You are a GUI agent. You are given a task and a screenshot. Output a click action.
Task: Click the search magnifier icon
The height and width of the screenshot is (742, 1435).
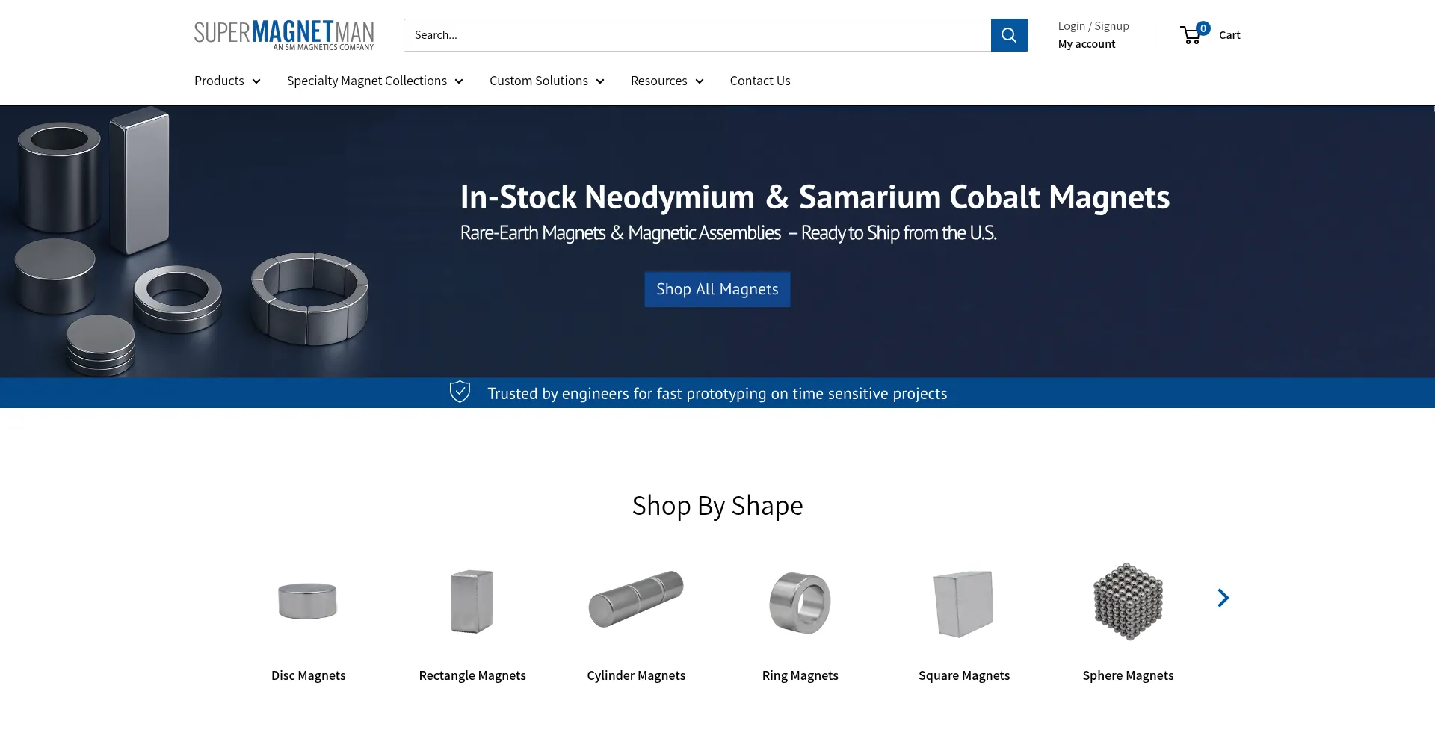[x=1009, y=35]
